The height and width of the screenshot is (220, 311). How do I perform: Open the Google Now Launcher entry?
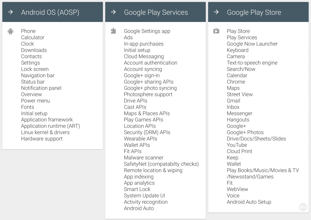(x=252, y=44)
